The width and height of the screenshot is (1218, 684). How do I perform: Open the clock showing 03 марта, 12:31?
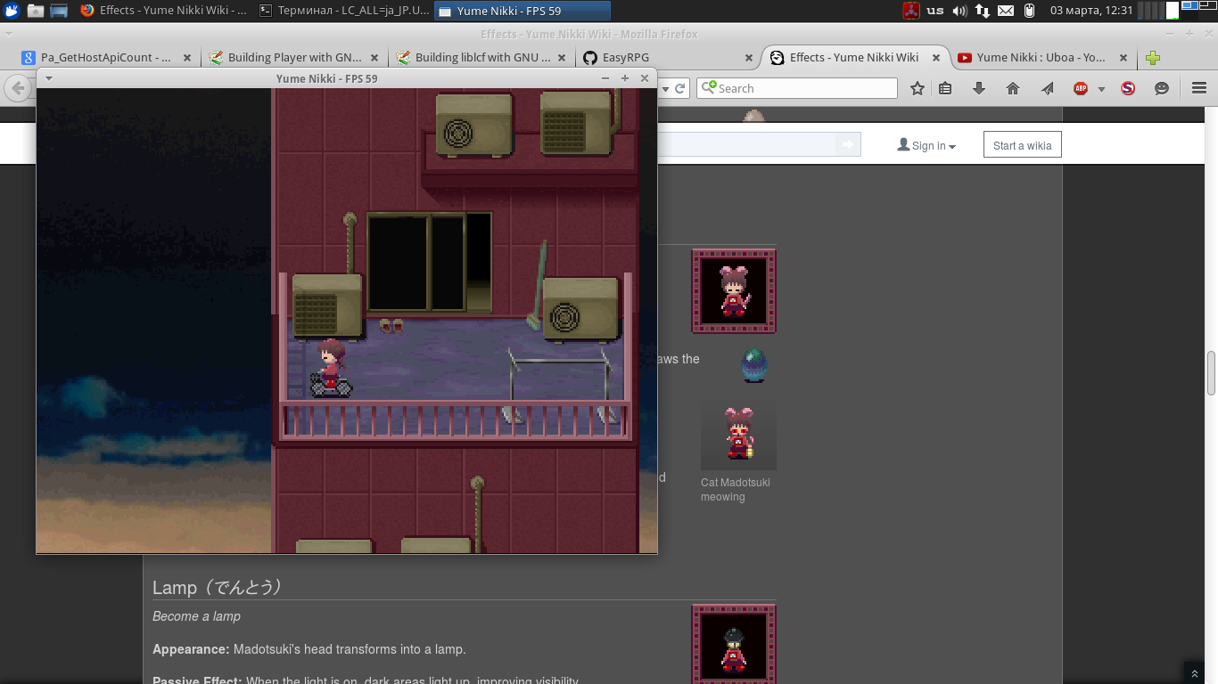[1091, 11]
